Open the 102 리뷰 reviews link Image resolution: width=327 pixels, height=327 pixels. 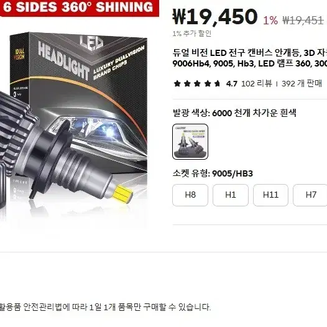257,84
